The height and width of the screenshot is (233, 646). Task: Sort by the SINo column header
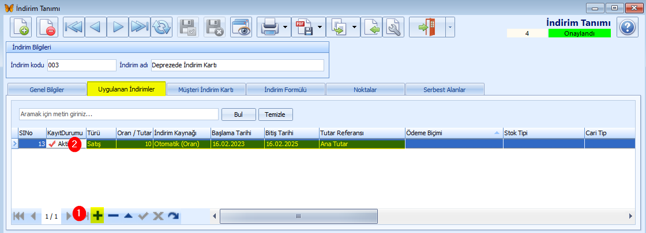[32, 133]
